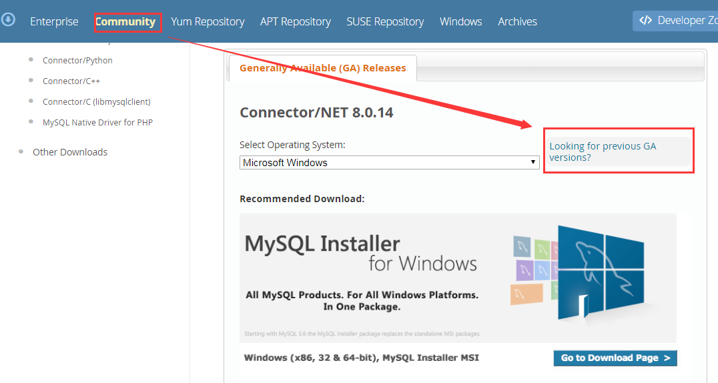
Task: Open SUSE Repository page
Action: pyautogui.click(x=385, y=21)
